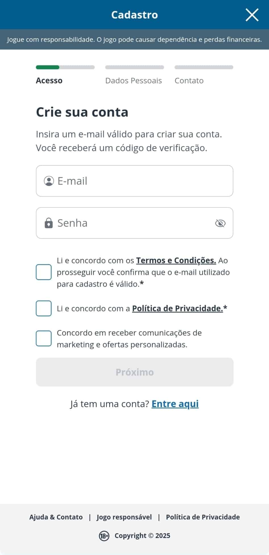Focus the E-mail input field

tap(142, 181)
